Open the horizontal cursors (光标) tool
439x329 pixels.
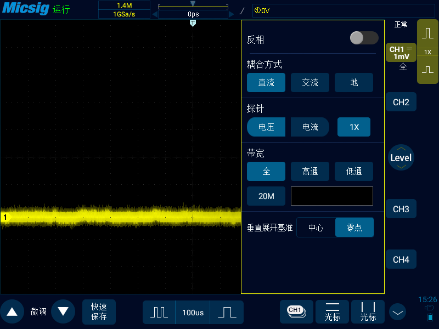[332, 311]
